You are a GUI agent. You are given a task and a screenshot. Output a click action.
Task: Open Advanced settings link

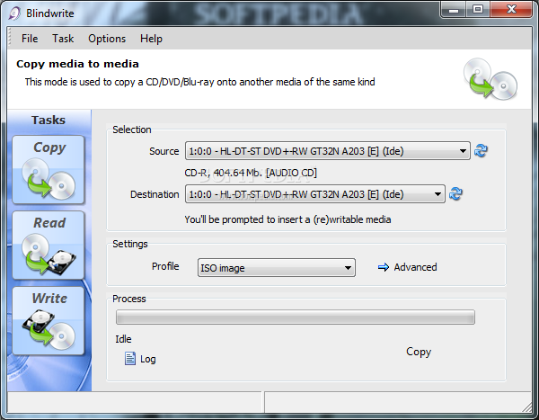(415, 267)
